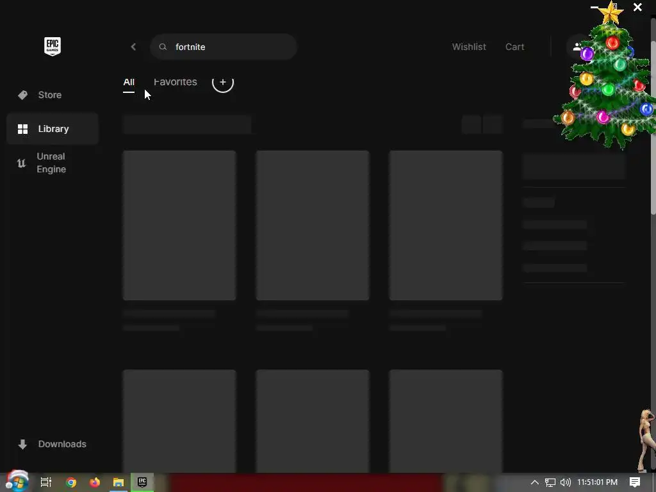This screenshot has height=492, width=656.
Task: Show hidden system tray icons
Action: tap(535, 482)
